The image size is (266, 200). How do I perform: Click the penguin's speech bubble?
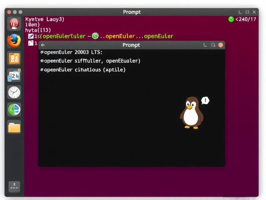click(205, 100)
